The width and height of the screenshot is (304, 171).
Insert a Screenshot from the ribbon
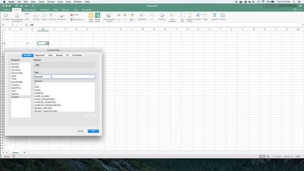coord(62,17)
